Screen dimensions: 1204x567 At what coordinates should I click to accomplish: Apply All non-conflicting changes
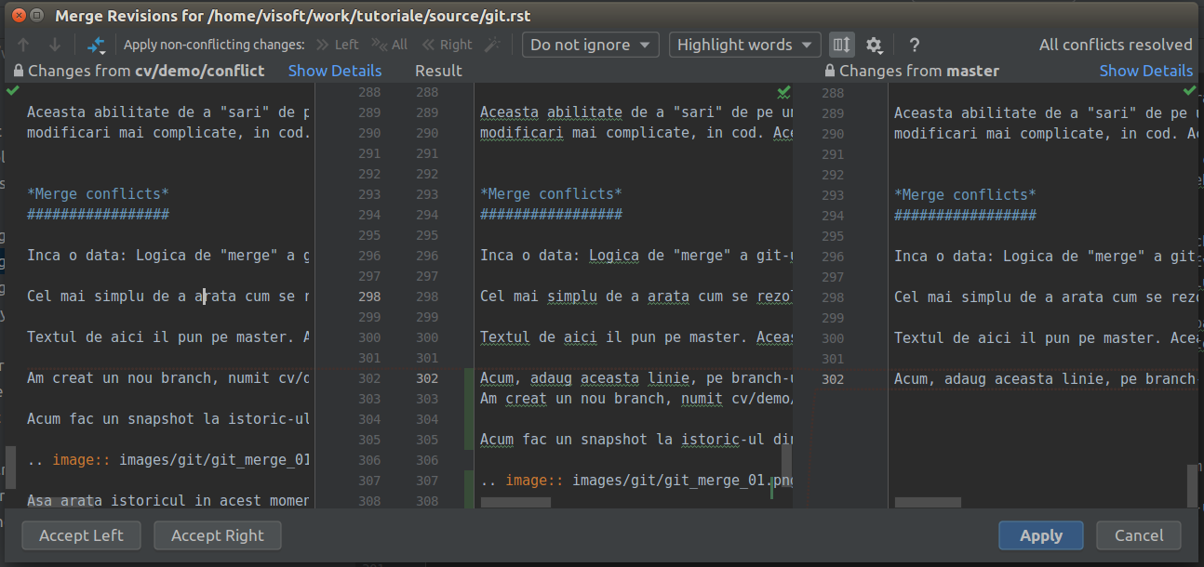click(x=389, y=45)
